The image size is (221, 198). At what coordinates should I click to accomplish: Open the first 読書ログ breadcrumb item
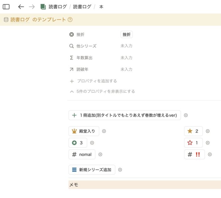click(57, 7)
